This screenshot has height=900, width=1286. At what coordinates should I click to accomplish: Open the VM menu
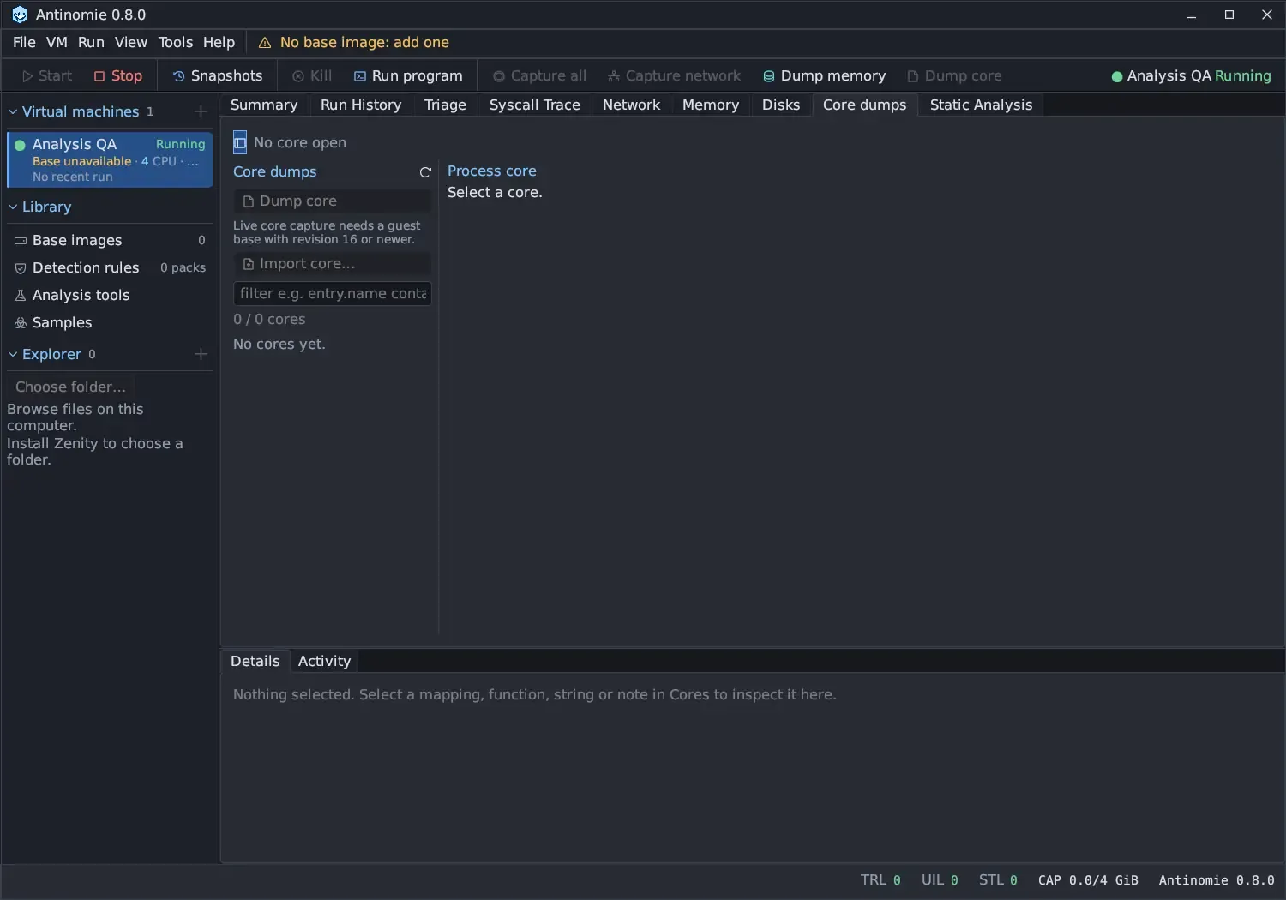click(57, 42)
